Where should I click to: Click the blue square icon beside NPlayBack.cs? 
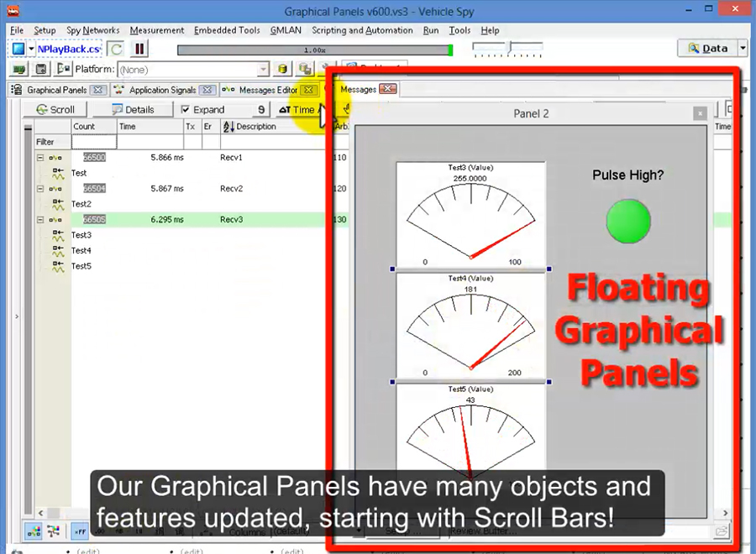[18, 49]
